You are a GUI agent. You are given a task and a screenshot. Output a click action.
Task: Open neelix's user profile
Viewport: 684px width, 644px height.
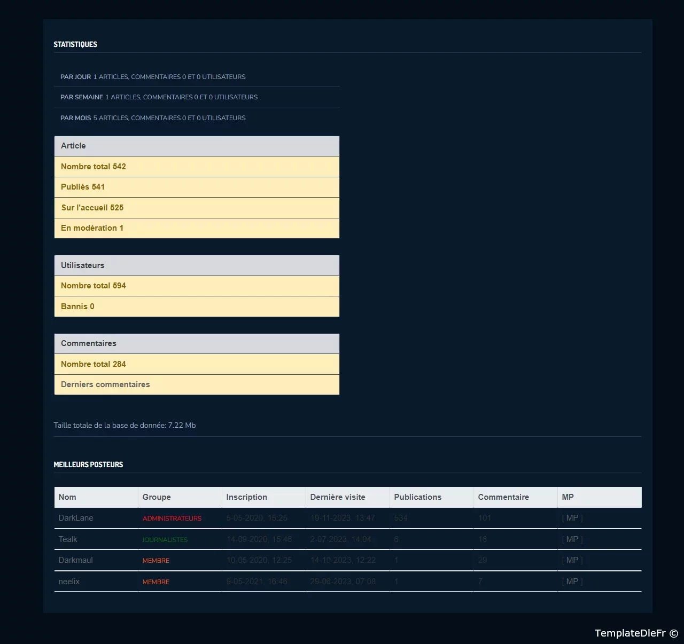[x=69, y=582]
